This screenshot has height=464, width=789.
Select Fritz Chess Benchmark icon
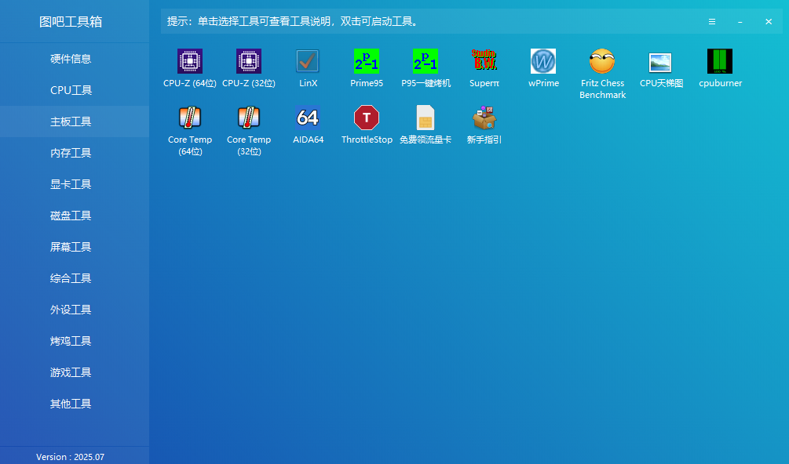pos(602,61)
